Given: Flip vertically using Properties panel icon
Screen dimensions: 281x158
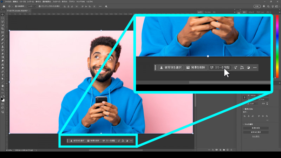Looking at the screenshot, I should tap(267, 104).
